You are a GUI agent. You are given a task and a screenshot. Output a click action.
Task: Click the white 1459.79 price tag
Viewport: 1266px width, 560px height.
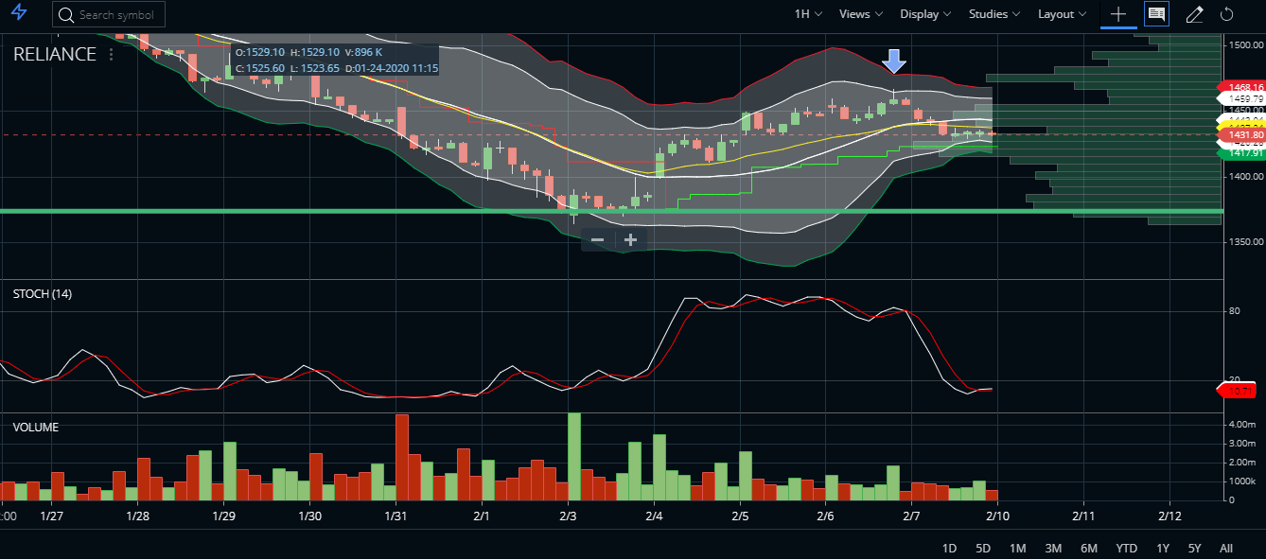(1240, 98)
